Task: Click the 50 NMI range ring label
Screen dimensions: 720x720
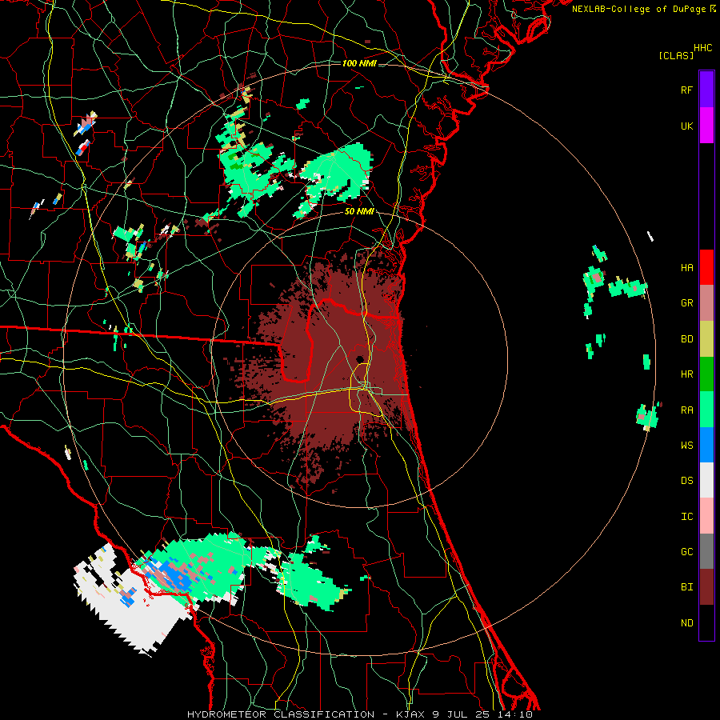Action: (359, 212)
